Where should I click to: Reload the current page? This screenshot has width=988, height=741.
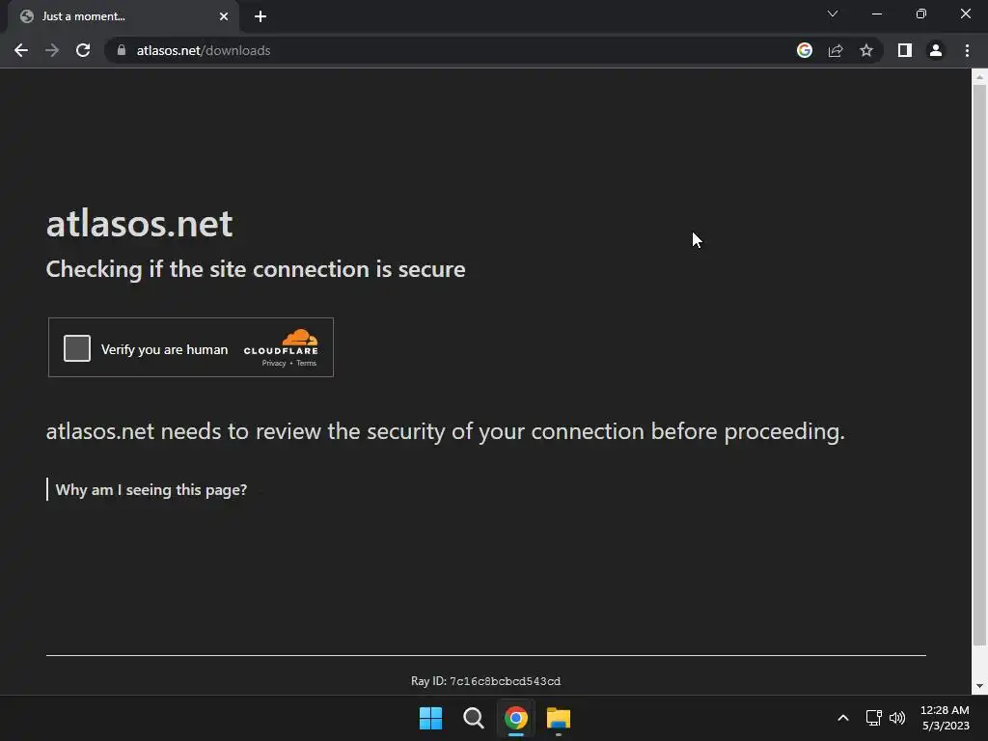point(83,50)
